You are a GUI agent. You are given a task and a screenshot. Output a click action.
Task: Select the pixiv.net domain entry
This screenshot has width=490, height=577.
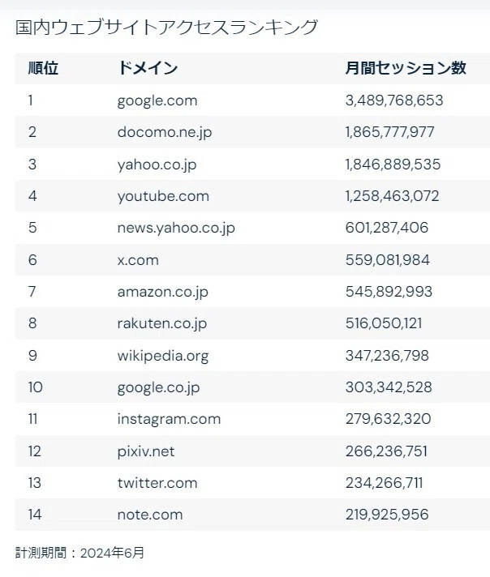(x=146, y=451)
